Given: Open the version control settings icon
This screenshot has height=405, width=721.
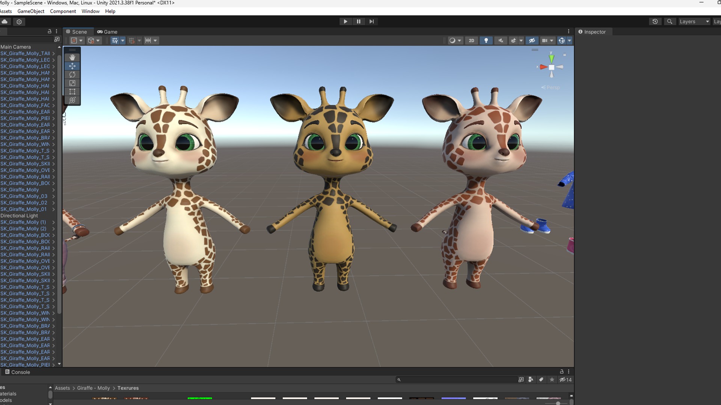Looking at the screenshot, I should pos(19,22).
